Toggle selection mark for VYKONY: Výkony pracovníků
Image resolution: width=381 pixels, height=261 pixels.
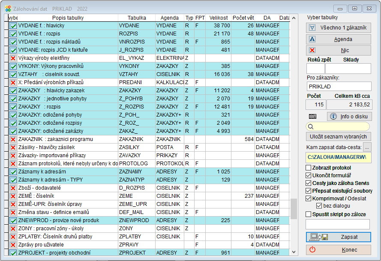13,66
